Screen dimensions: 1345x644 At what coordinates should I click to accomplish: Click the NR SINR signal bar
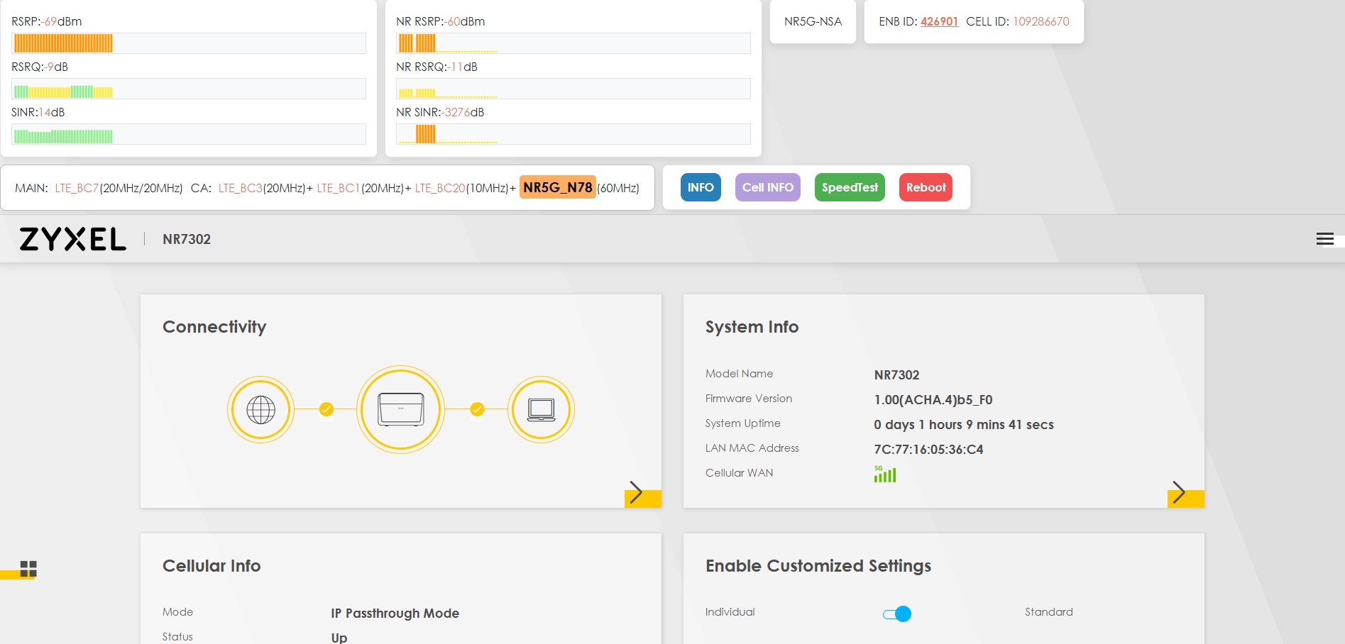573,134
